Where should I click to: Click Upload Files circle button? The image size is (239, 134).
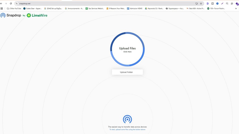click(127, 49)
